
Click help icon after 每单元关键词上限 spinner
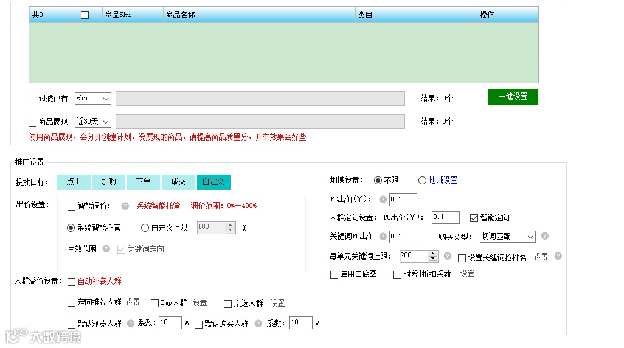click(447, 256)
